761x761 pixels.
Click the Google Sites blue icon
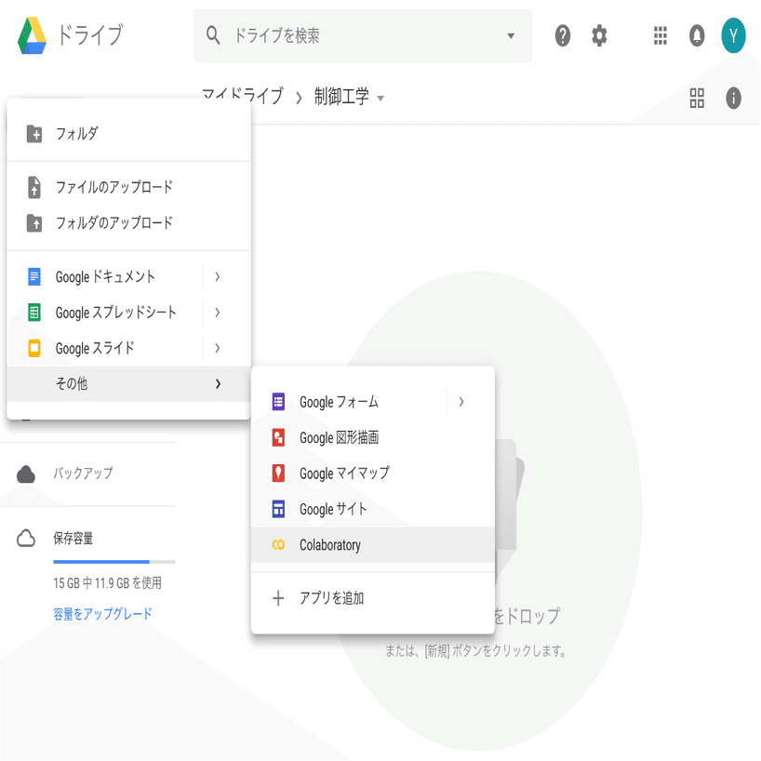(x=278, y=509)
